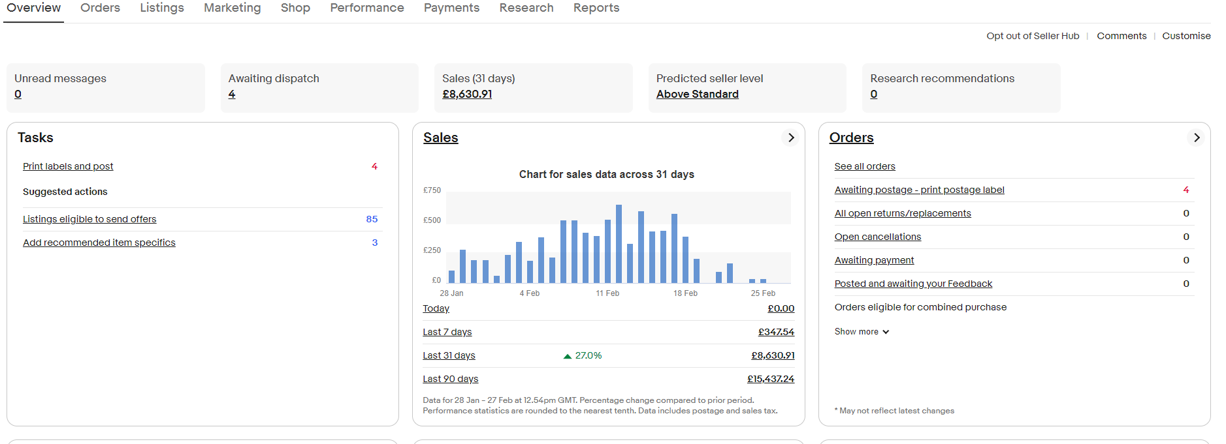Open See all orders link

click(x=864, y=166)
